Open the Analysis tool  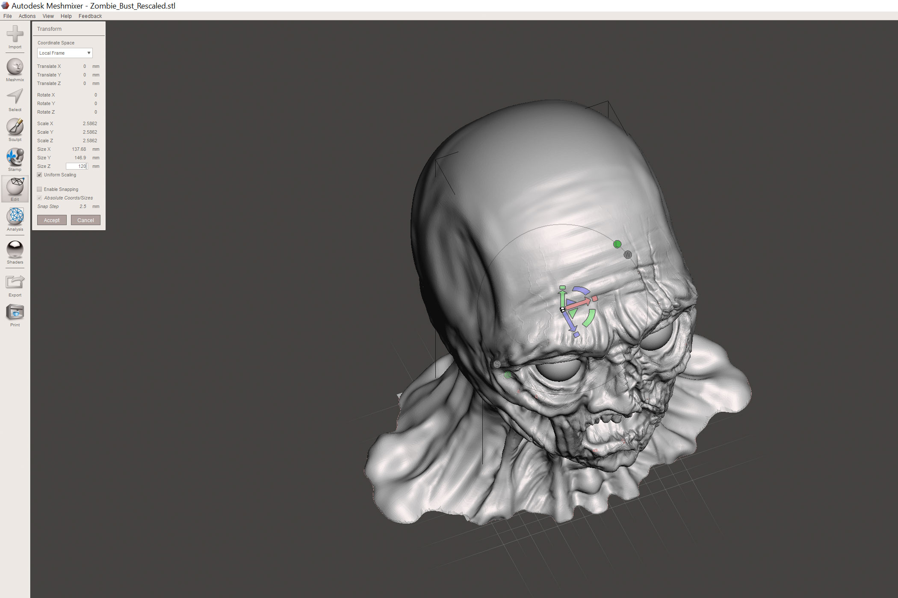click(x=15, y=217)
